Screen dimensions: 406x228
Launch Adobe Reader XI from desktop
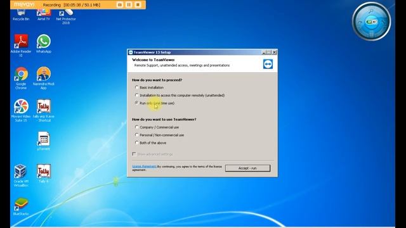(21, 46)
